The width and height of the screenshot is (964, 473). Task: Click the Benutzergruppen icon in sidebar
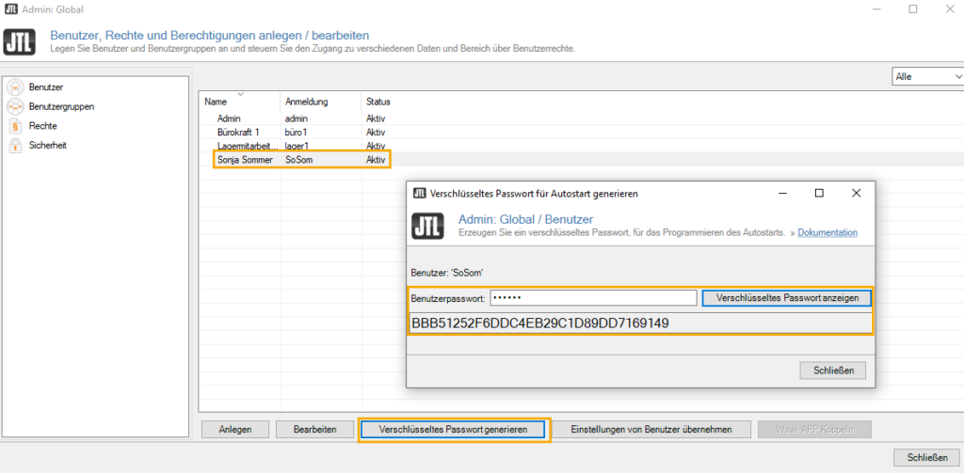pyautogui.click(x=15, y=106)
